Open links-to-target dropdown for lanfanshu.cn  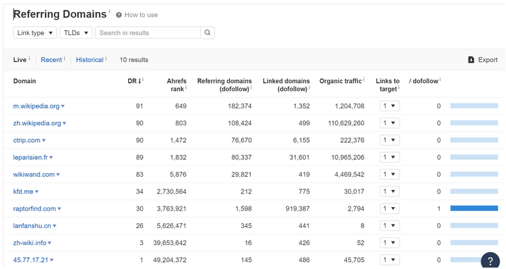point(390,225)
